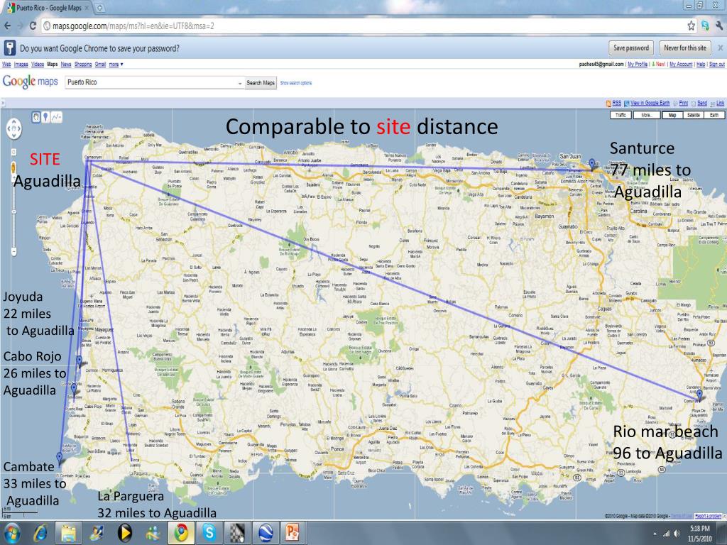This screenshot has width=727, height=545.
Task: Expand the search box suggestions arrow
Action: pyautogui.click(x=239, y=83)
